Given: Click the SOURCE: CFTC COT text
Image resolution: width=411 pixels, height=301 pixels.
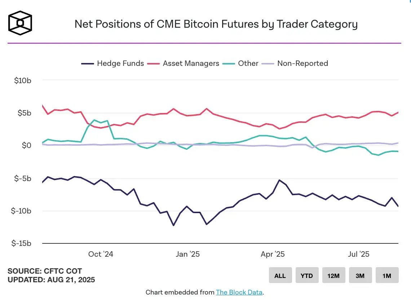Looking at the screenshot, I should pyautogui.click(x=45, y=271).
